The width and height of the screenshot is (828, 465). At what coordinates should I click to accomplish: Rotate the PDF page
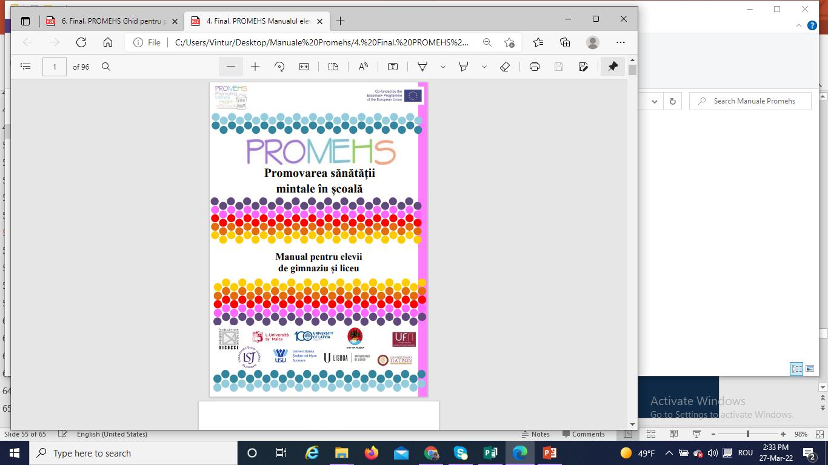pos(279,67)
